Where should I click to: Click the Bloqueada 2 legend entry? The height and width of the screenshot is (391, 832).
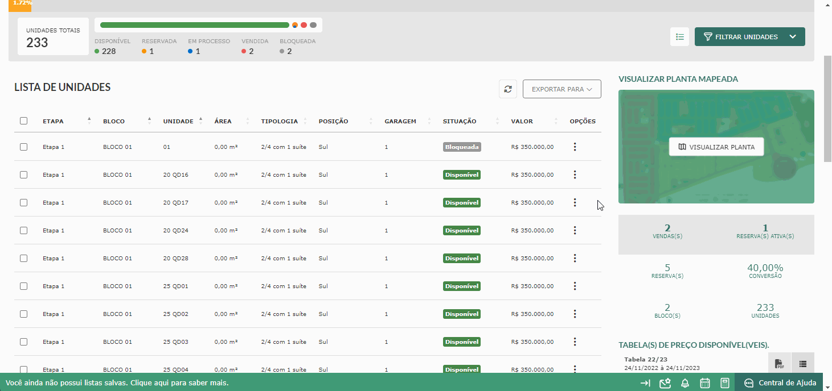click(297, 47)
